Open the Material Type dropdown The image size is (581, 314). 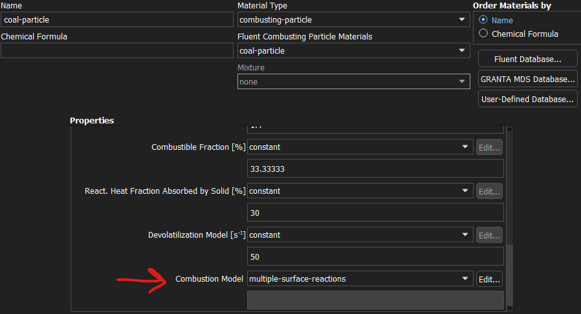pyautogui.click(x=353, y=19)
